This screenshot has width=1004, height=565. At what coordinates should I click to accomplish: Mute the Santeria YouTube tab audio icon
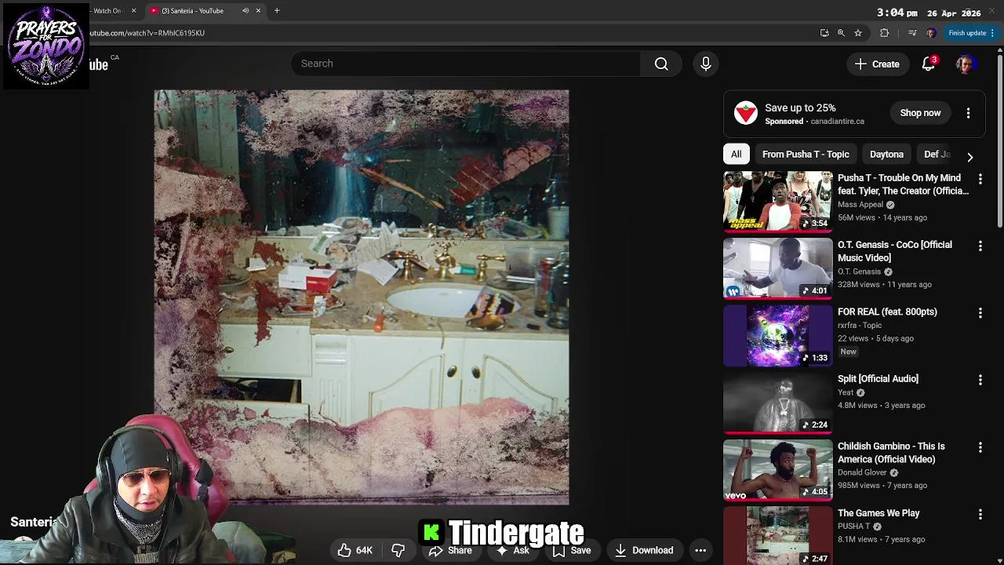(246, 11)
